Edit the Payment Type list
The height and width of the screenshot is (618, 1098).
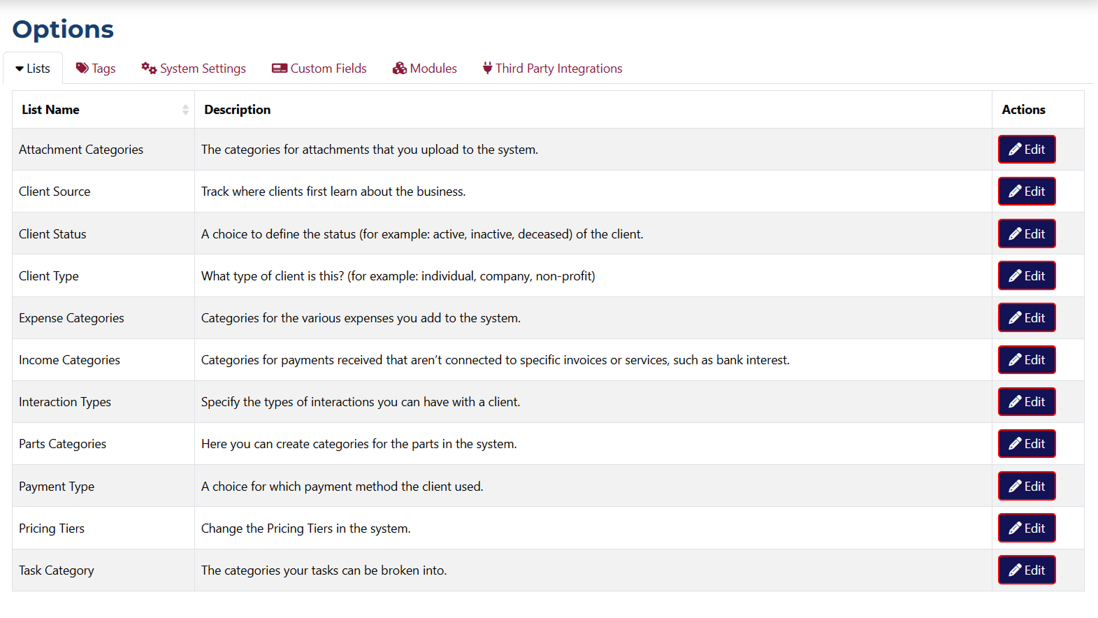point(1026,487)
